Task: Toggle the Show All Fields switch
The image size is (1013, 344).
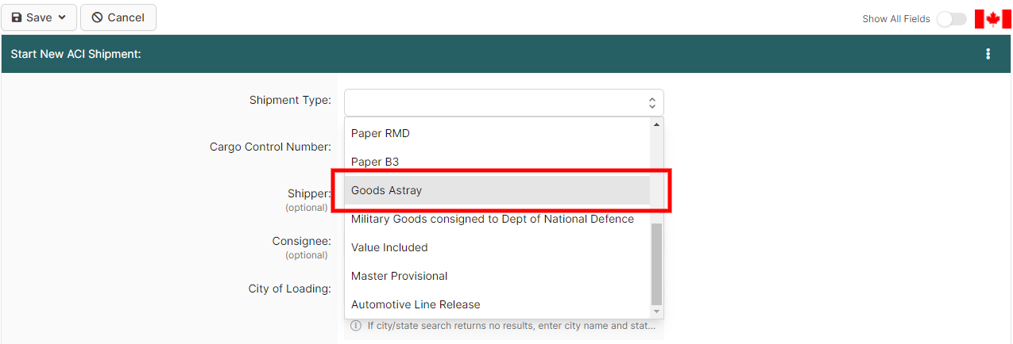Action: pos(951,19)
